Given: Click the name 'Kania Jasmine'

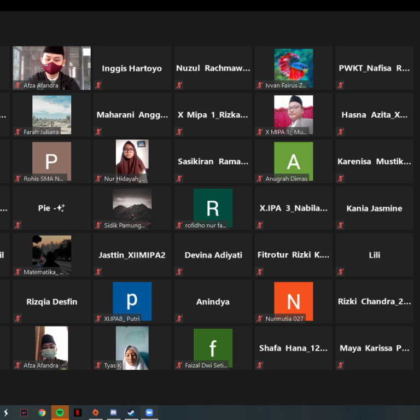Looking at the screenshot, I should pos(374,208).
